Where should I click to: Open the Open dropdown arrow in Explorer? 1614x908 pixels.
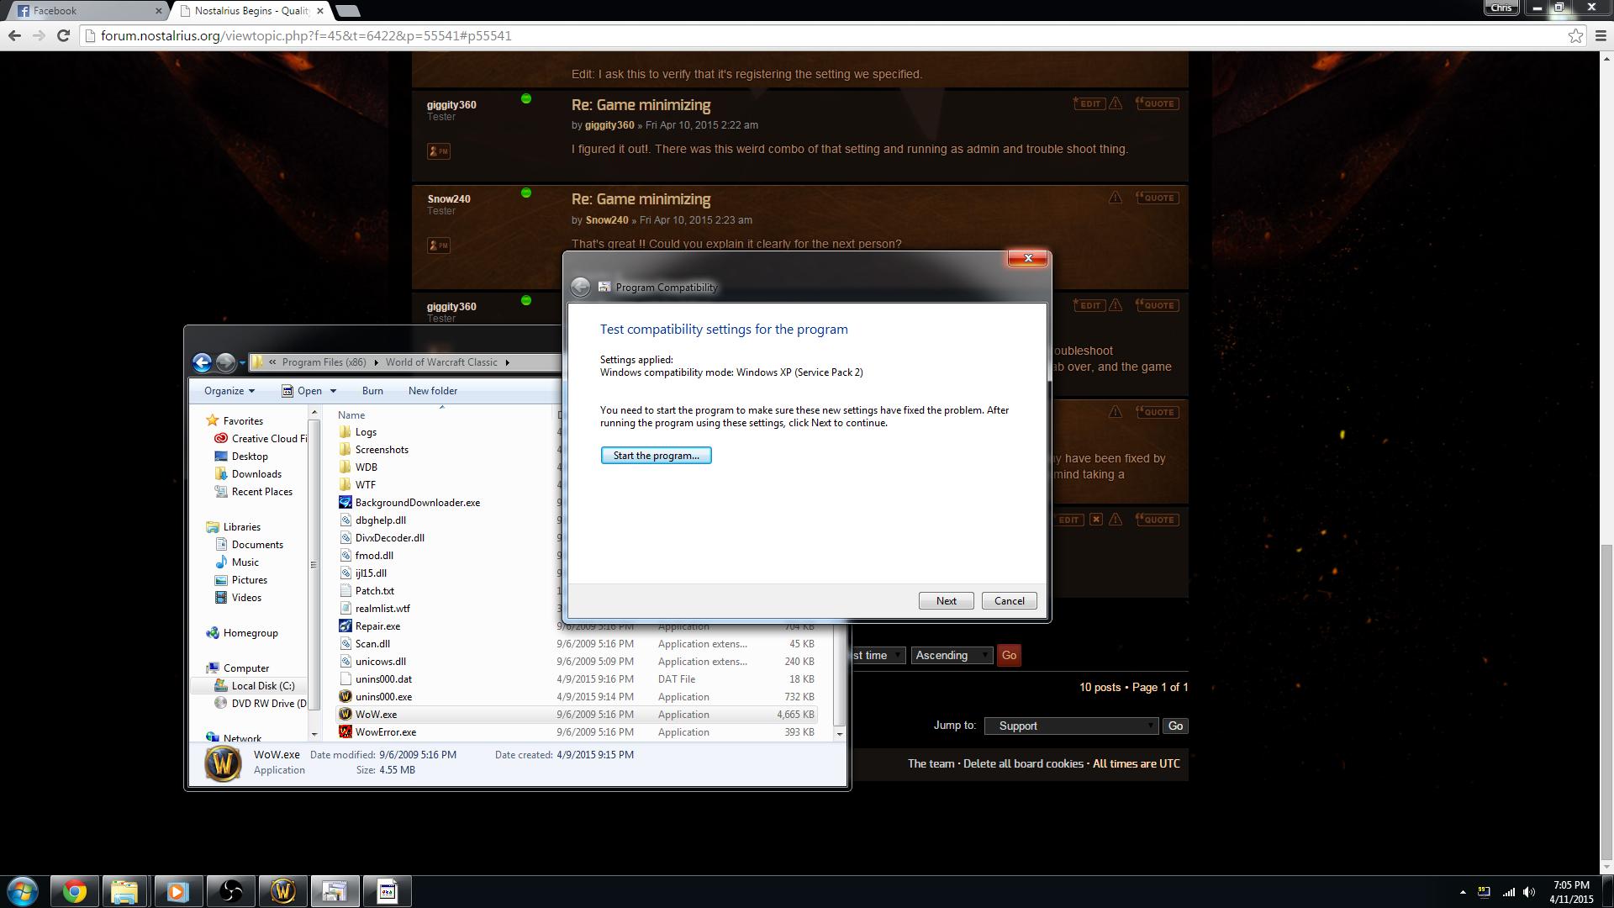click(333, 391)
